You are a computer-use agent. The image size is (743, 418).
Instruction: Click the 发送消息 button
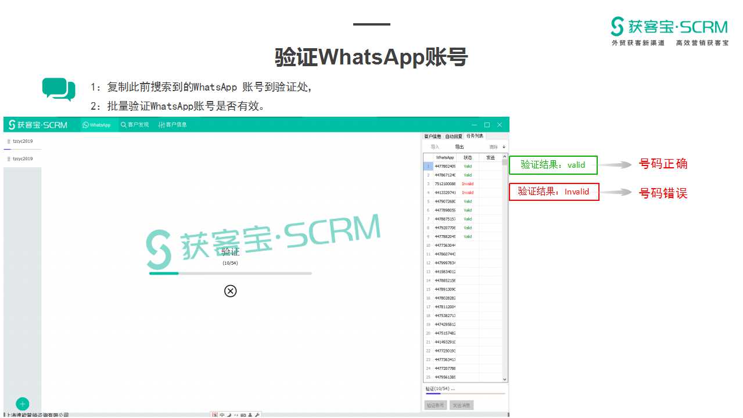coord(462,405)
